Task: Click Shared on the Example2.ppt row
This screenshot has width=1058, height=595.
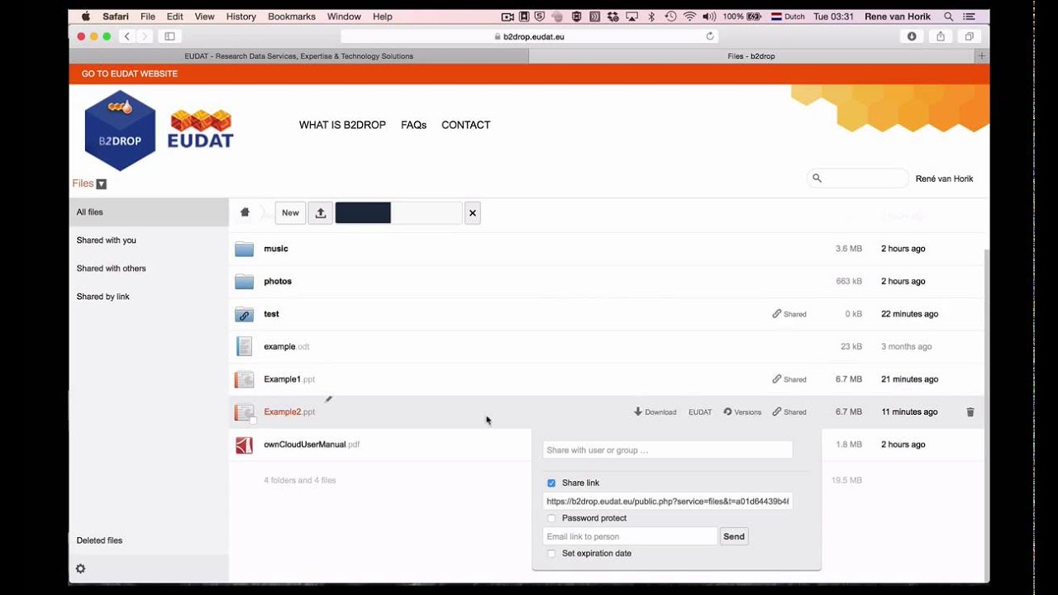Action: [789, 412]
